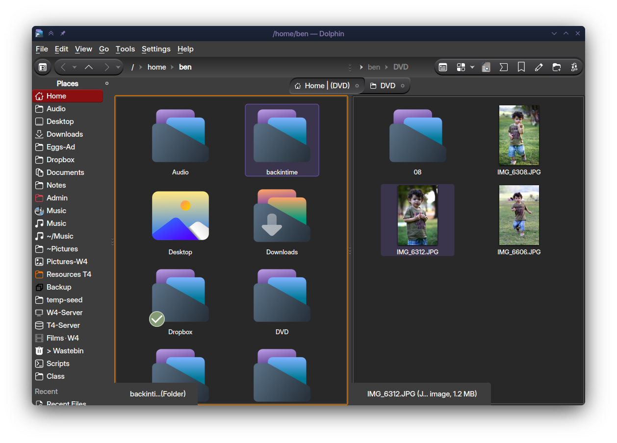Click the sigma-shaped toolbar icon
Image resolution: width=617 pixels, height=443 pixels.
pos(503,67)
